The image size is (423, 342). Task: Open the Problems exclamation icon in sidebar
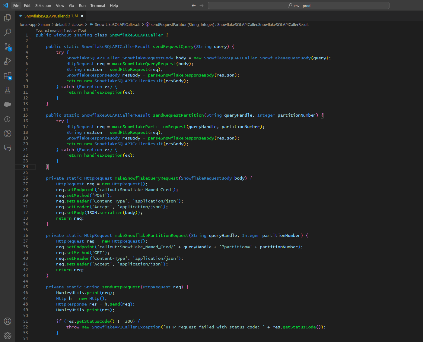(7, 119)
